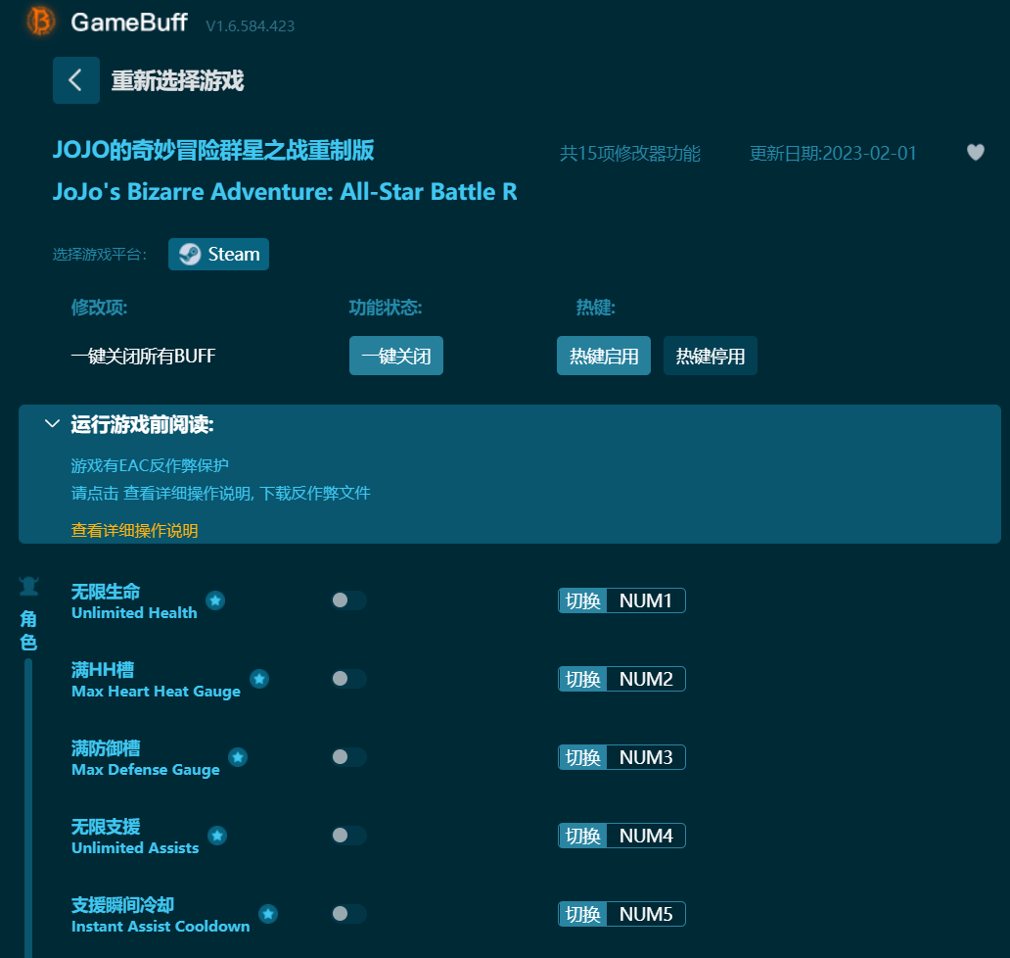This screenshot has width=1010, height=958.
Task: Go back using the arrow button
Action: point(76,80)
